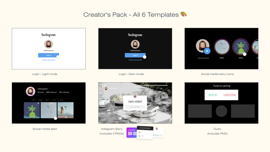Click the 'Outro' caption
This screenshot has width=270, height=152.
tap(217, 129)
